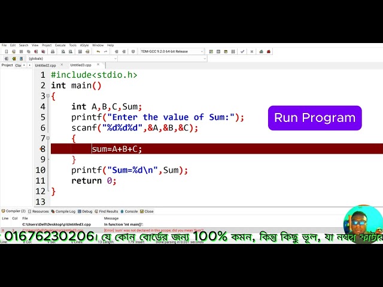Click the first icon left of globals dropdown
The height and width of the screenshot is (287, 383).
coord(7,59)
